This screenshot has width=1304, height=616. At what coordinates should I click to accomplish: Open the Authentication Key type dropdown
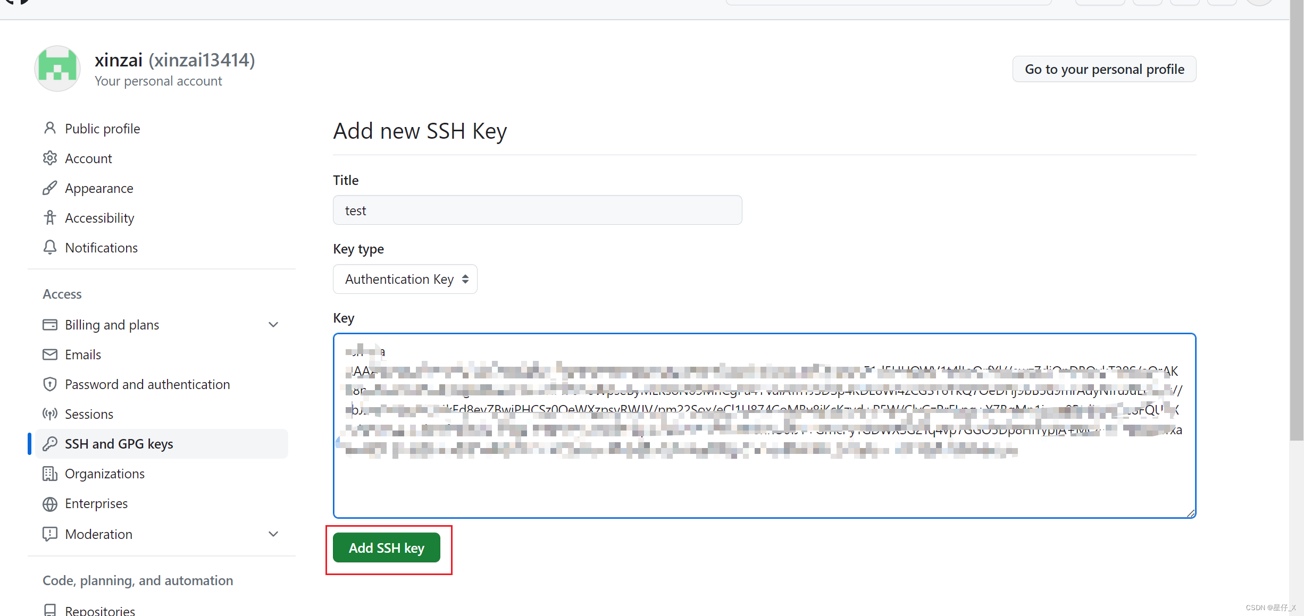coord(405,279)
